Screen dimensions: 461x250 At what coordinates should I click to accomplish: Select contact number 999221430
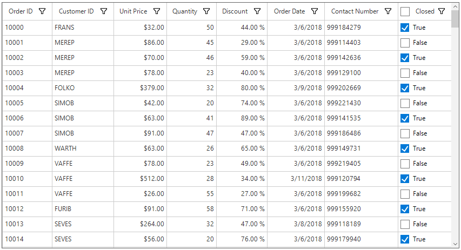pos(362,104)
